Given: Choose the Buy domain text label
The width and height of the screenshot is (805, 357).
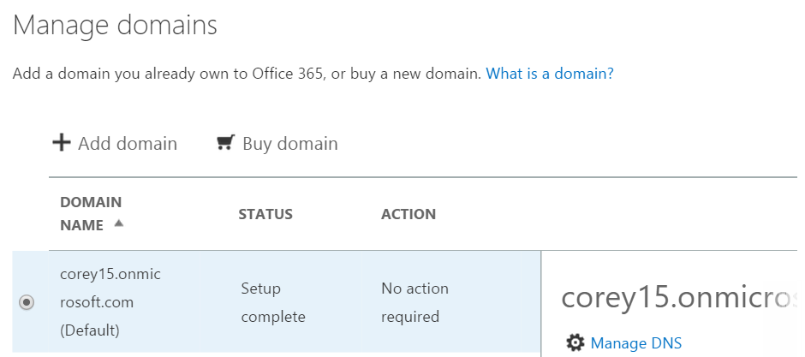Looking at the screenshot, I should (x=290, y=144).
